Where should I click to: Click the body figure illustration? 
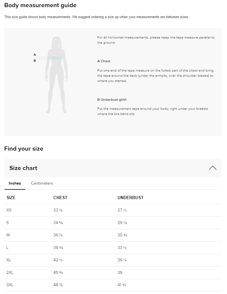click(x=57, y=75)
